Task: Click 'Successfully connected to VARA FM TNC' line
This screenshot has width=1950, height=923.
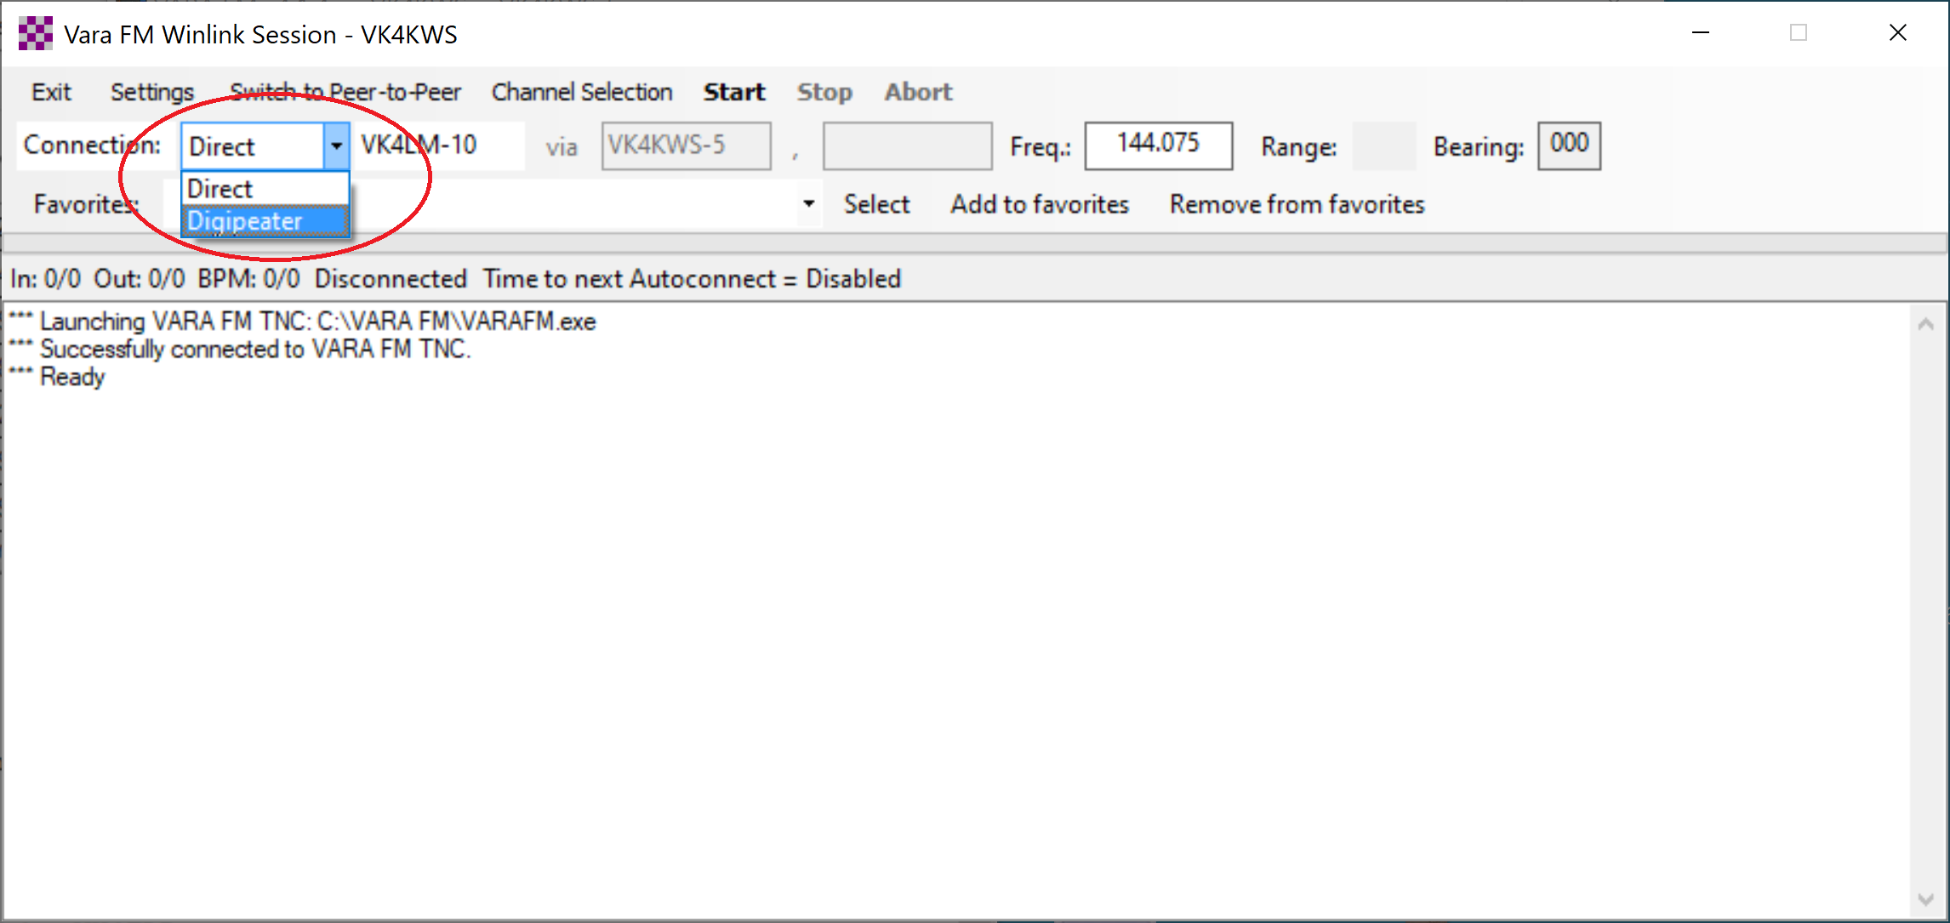Action: coord(239,350)
